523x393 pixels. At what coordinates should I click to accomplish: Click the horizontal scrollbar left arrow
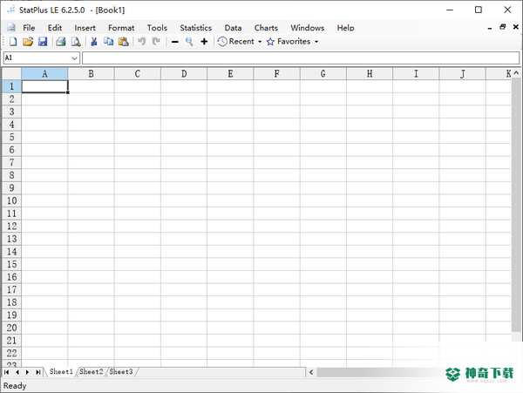311,372
